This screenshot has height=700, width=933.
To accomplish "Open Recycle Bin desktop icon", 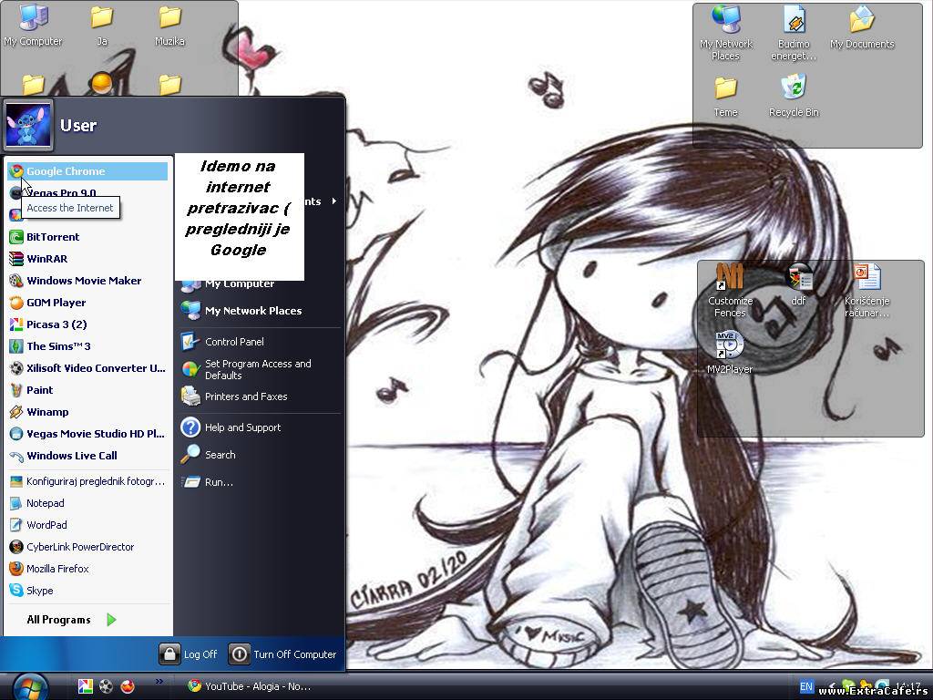I will pos(794,95).
